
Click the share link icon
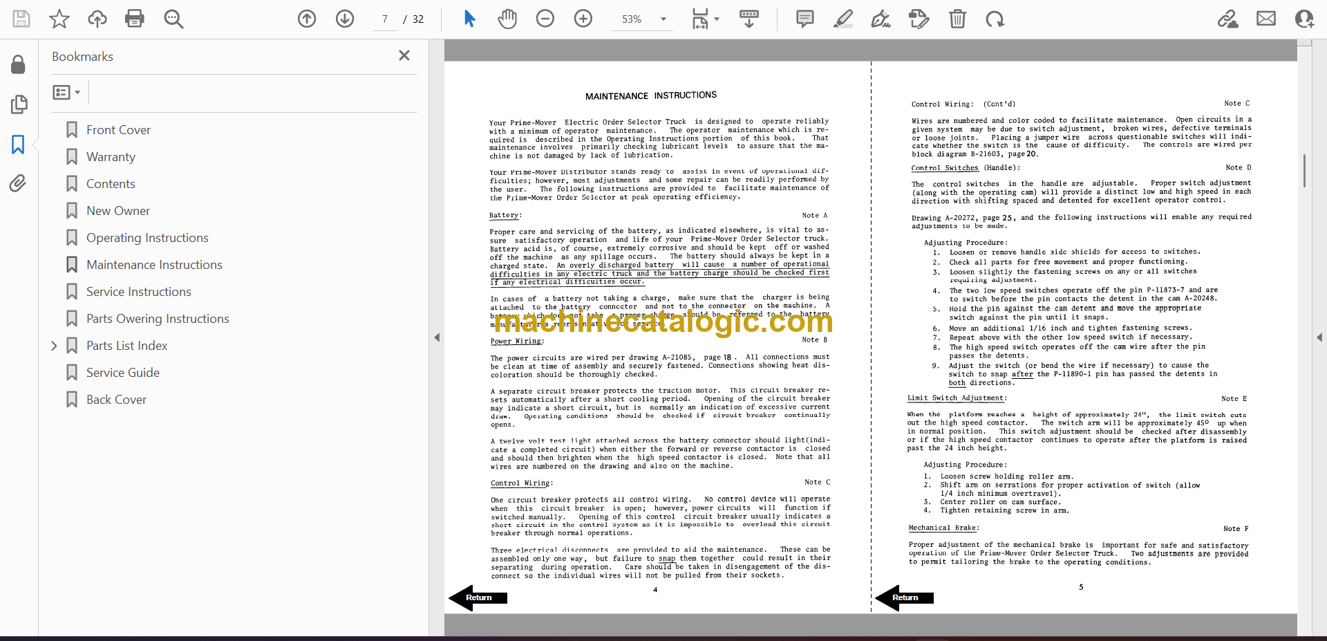point(1228,19)
